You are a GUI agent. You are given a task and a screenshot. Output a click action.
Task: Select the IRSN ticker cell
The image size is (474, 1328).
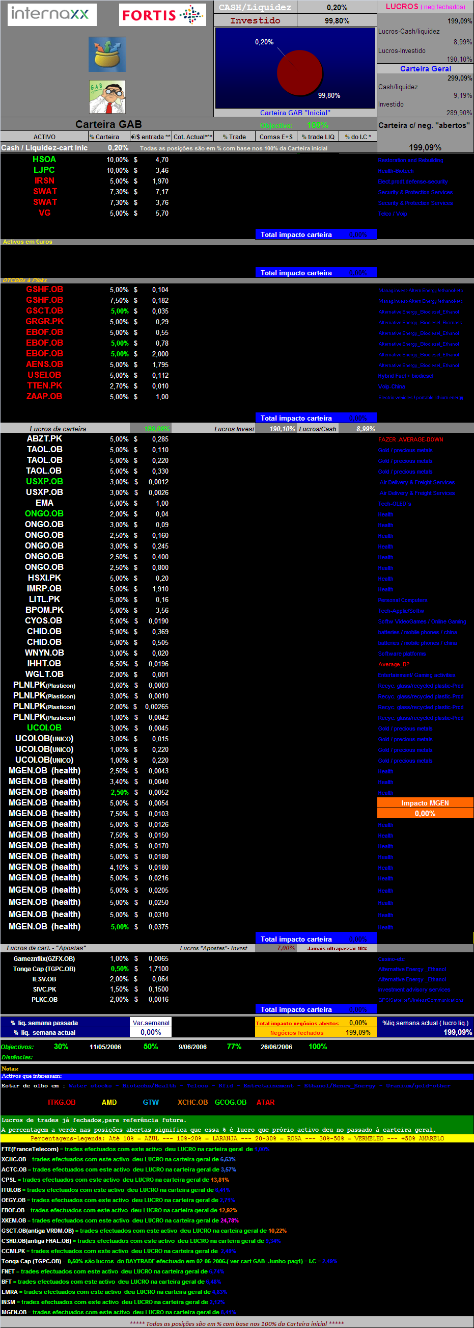tap(44, 181)
